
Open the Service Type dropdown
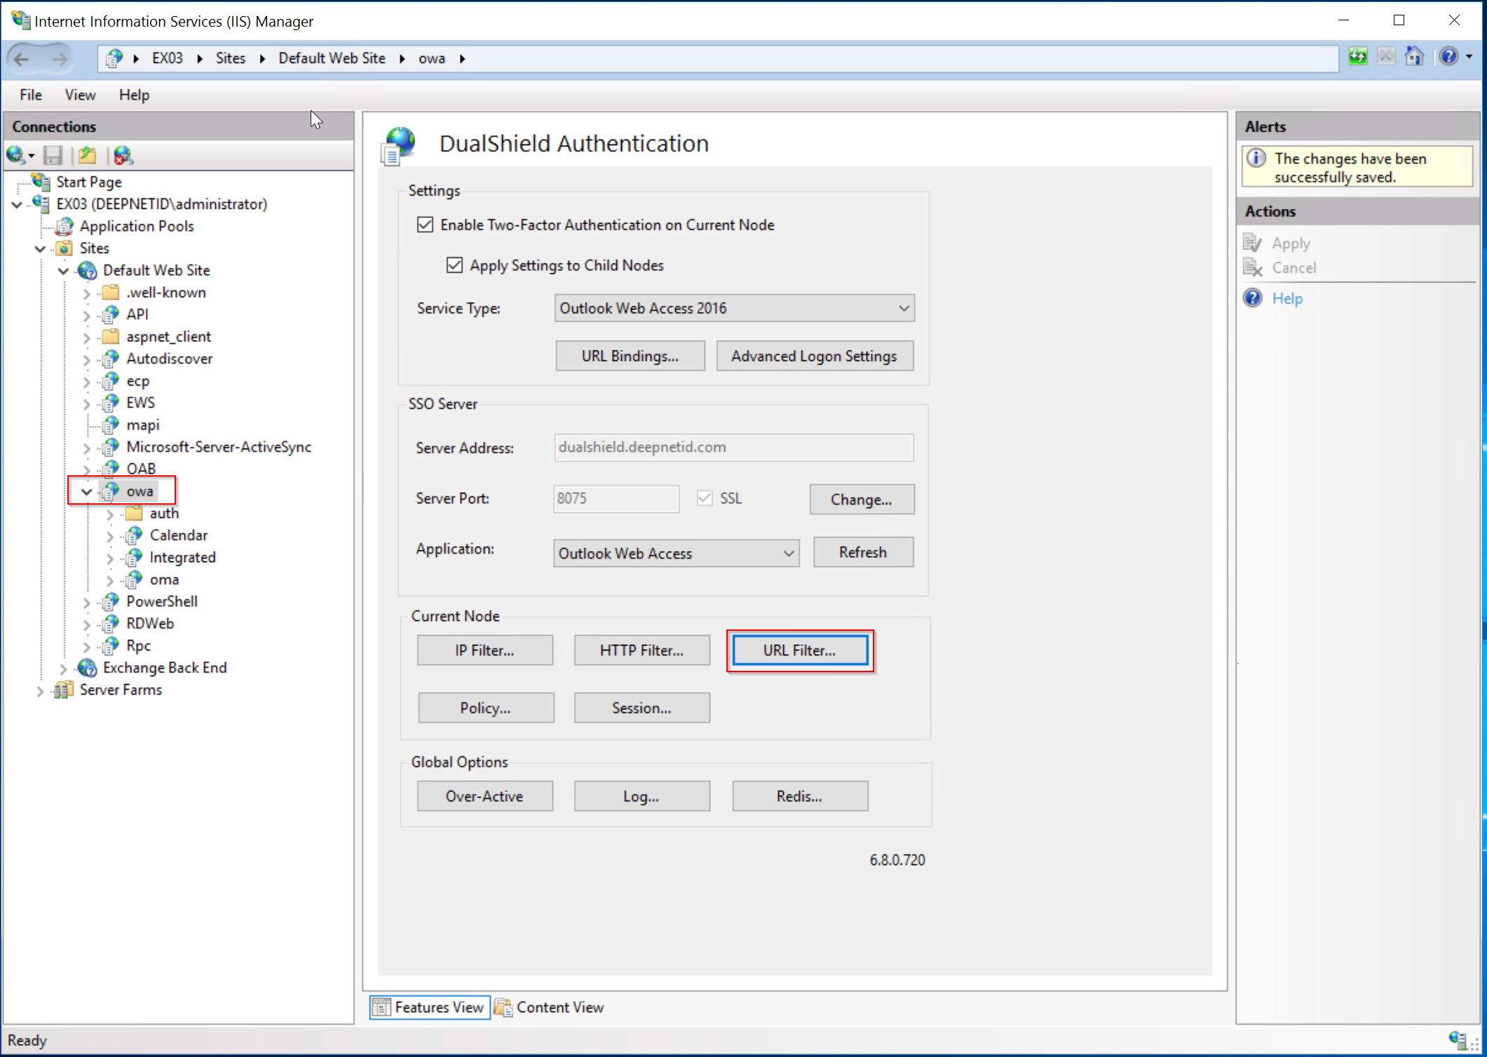pyautogui.click(x=903, y=308)
